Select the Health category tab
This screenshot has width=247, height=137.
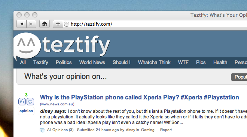pos(220,63)
